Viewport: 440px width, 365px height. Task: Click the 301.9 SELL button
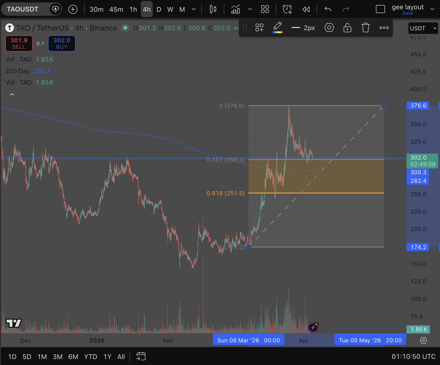click(x=19, y=44)
